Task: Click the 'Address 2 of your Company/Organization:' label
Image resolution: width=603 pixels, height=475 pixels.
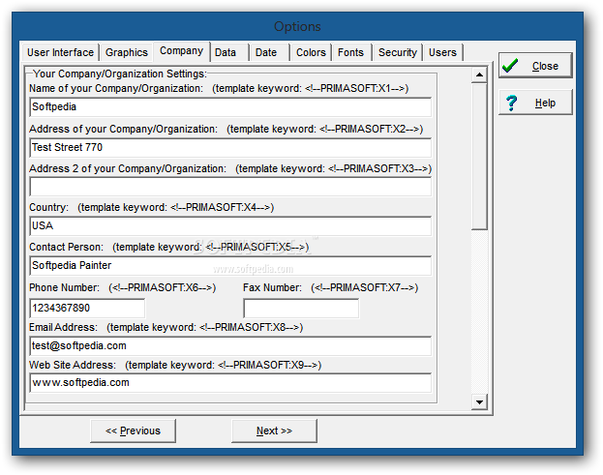Action: click(128, 168)
